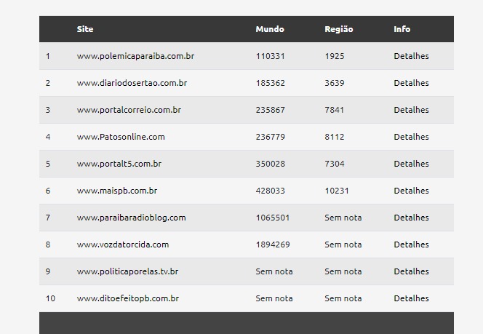Viewport: 483px width, 334px height.
Task: Click the Site column header
Action: (85, 29)
